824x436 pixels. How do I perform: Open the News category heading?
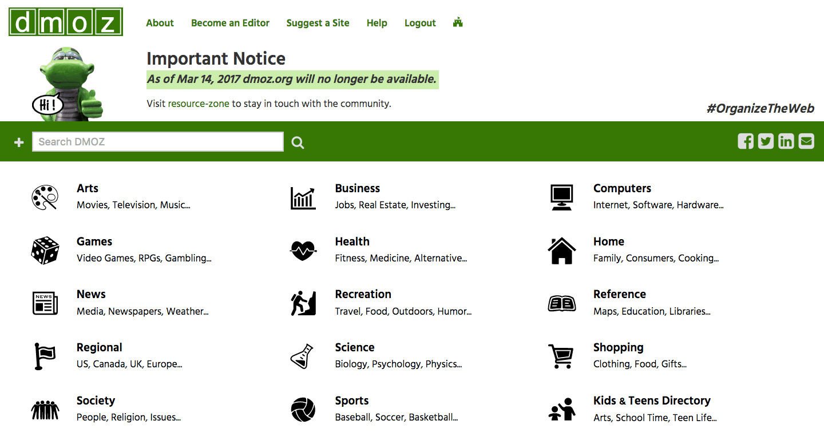(x=91, y=294)
